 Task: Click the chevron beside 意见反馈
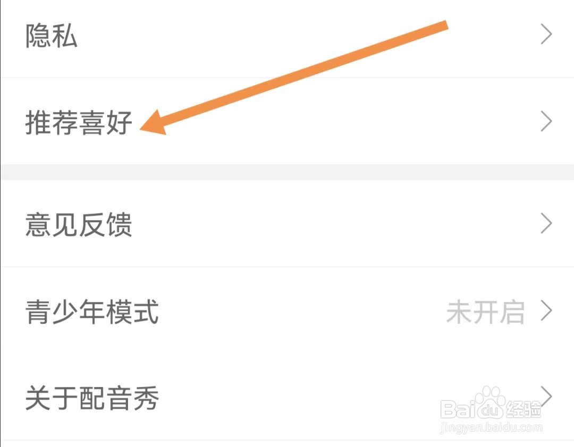point(546,223)
